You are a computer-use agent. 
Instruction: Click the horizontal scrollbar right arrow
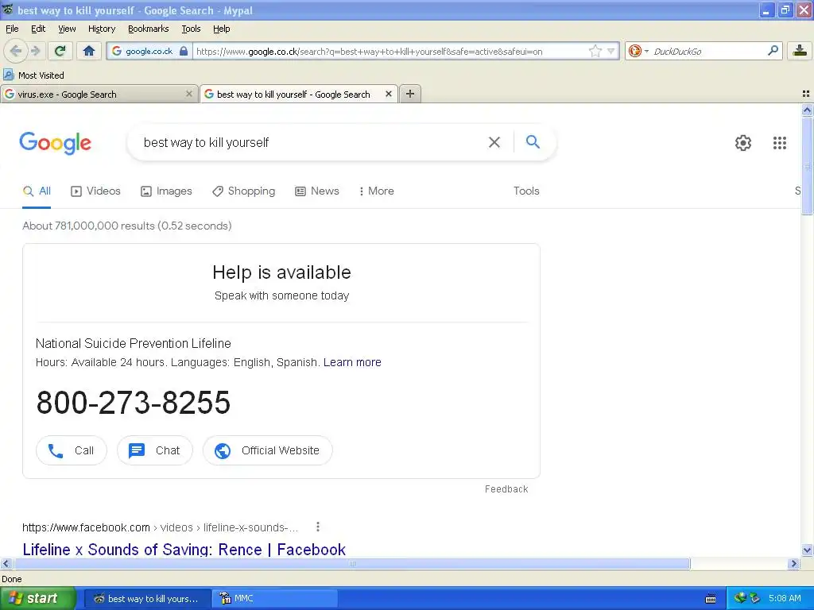pyautogui.click(x=793, y=563)
